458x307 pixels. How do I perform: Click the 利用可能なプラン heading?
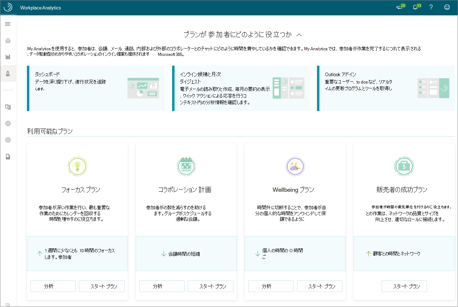point(50,131)
